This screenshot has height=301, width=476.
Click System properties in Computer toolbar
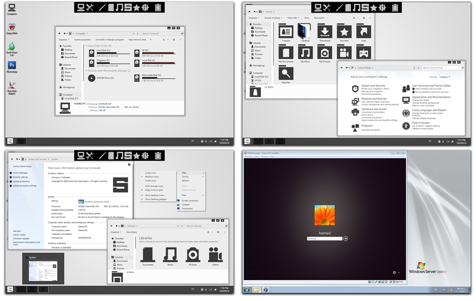point(83,40)
